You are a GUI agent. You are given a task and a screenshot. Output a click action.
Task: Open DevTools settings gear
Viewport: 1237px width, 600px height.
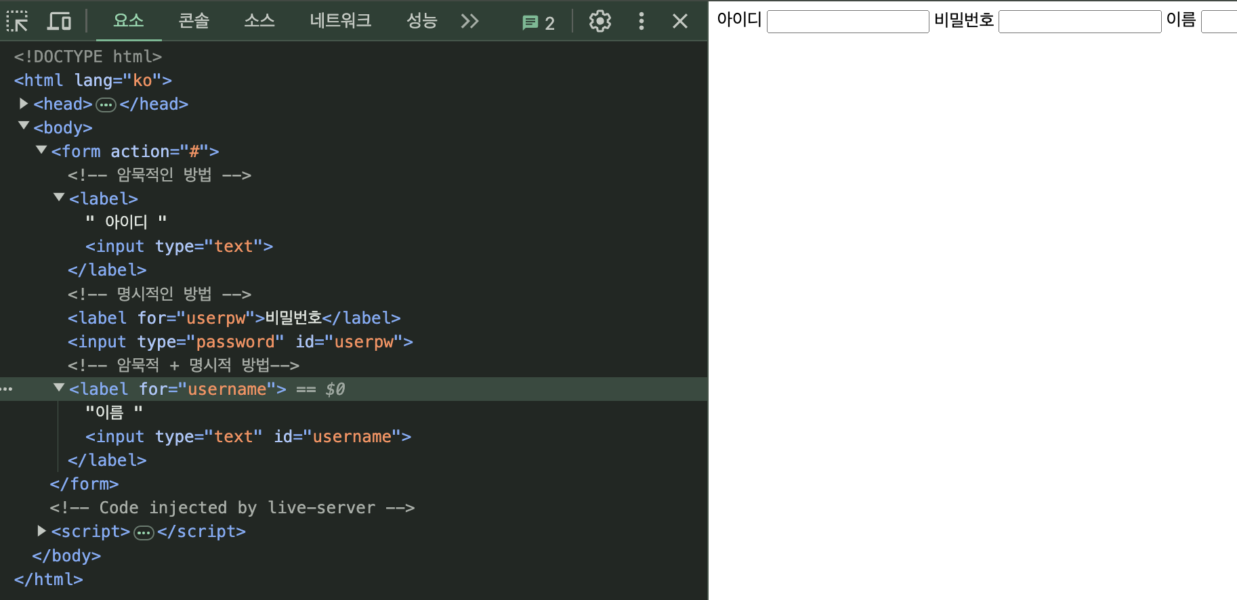[x=600, y=21]
